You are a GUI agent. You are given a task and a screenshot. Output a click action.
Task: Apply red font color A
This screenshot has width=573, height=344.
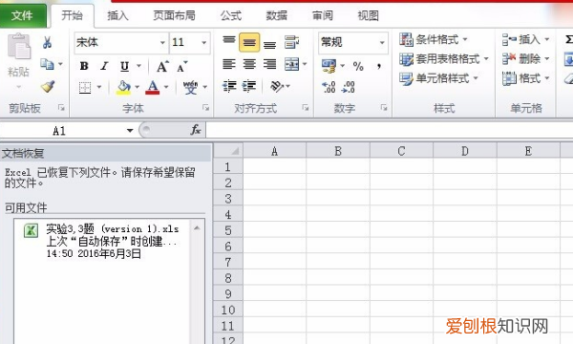153,87
